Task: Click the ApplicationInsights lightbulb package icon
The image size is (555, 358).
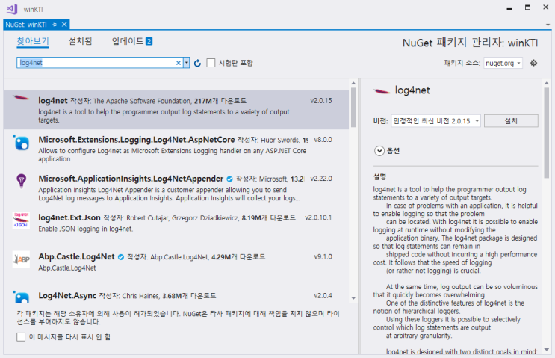Action: [x=21, y=181]
